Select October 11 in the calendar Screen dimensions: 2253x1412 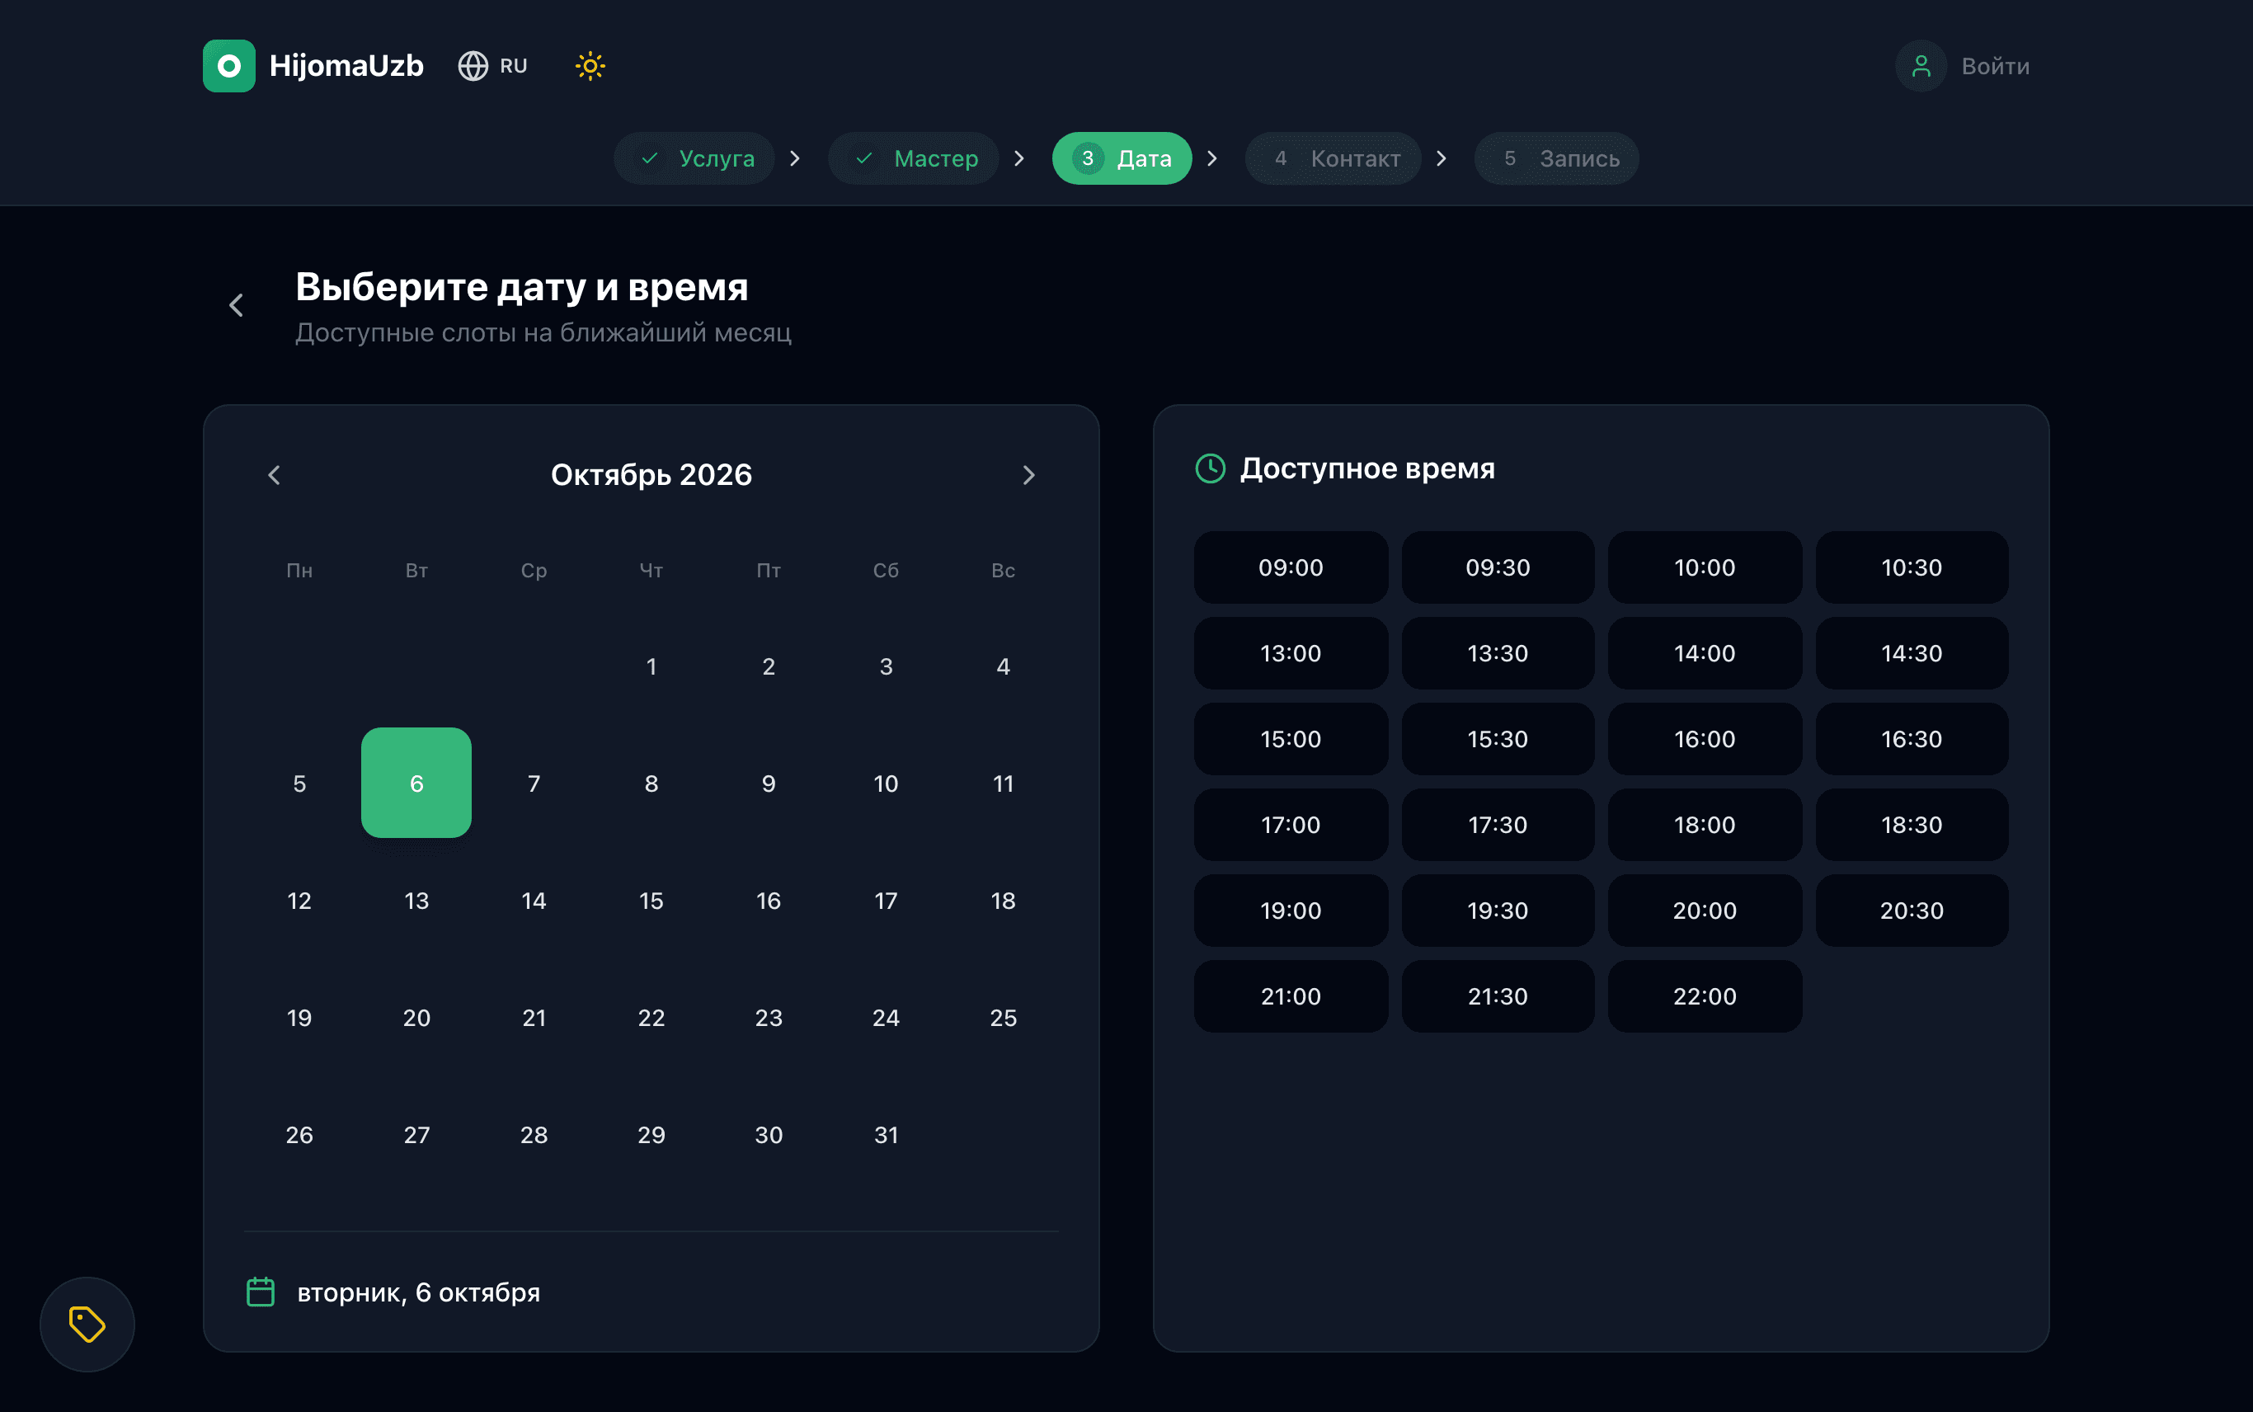point(1004,783)
